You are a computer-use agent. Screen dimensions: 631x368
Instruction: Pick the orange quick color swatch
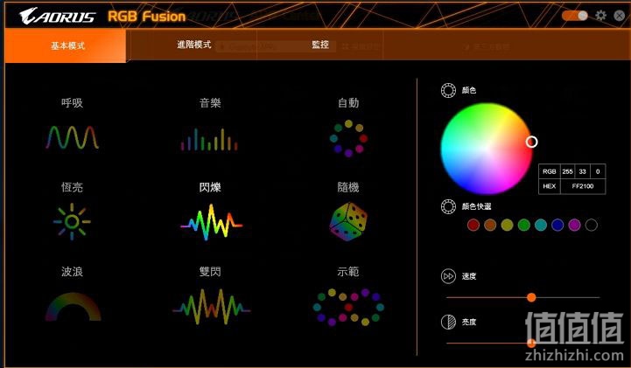tap(490, 225)
